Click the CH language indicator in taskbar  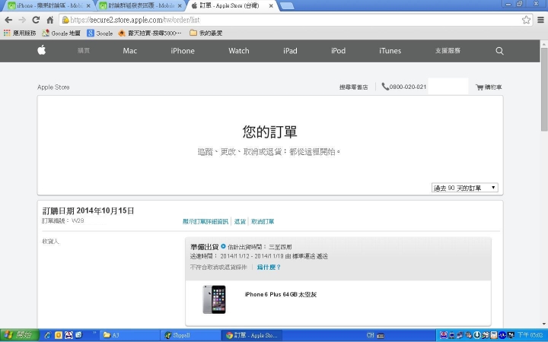[370, 335]
